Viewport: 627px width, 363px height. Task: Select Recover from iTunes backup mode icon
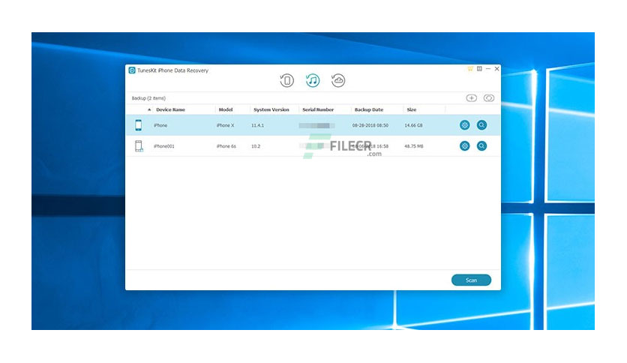coord(313,80)
